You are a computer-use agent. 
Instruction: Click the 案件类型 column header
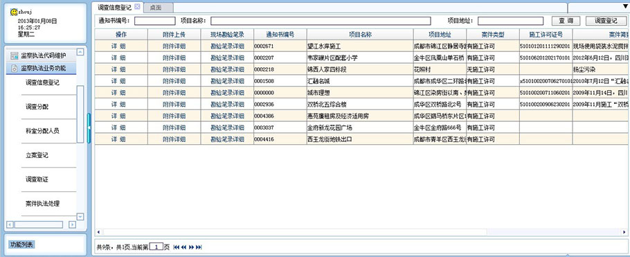(x=493, y=35)
